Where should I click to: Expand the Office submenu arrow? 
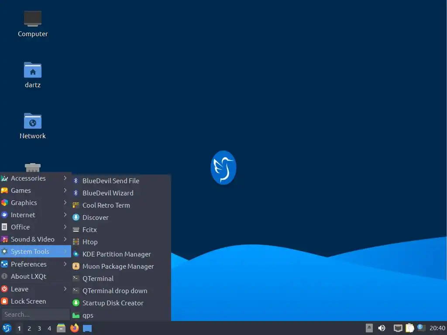tap(65, 227)
